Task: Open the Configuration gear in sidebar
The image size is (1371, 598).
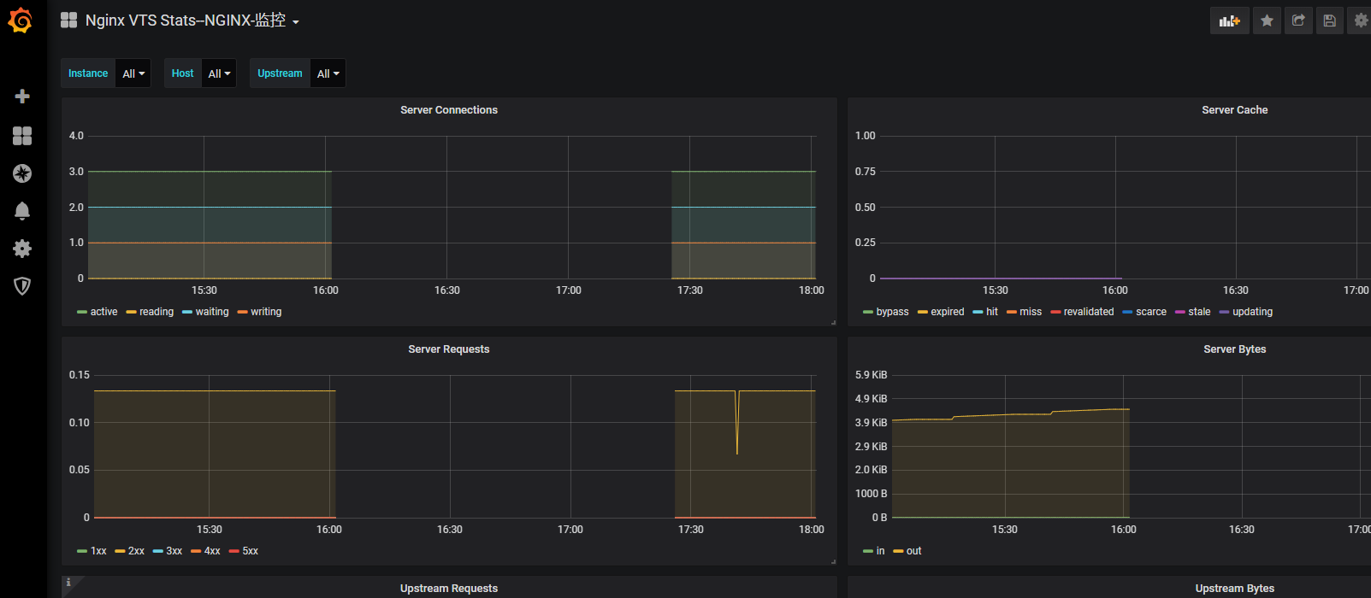Action: tap(22, 249)
